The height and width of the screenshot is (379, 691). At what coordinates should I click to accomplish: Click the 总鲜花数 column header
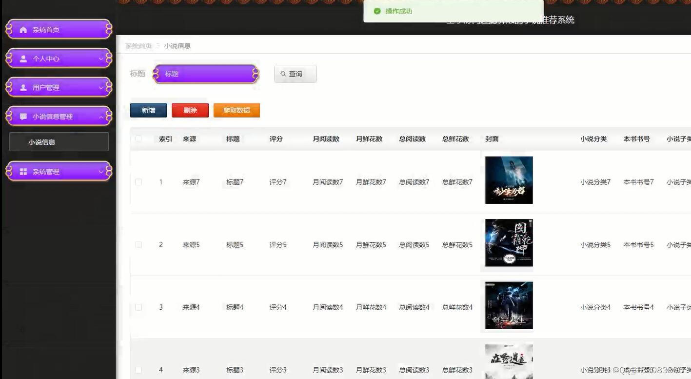455,139
